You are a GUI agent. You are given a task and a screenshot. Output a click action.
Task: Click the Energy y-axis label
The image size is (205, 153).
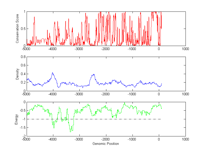(17, 119)
